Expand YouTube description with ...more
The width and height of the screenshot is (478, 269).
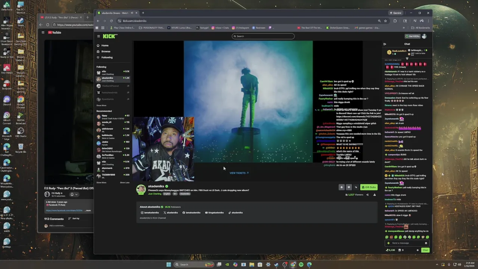88,210
